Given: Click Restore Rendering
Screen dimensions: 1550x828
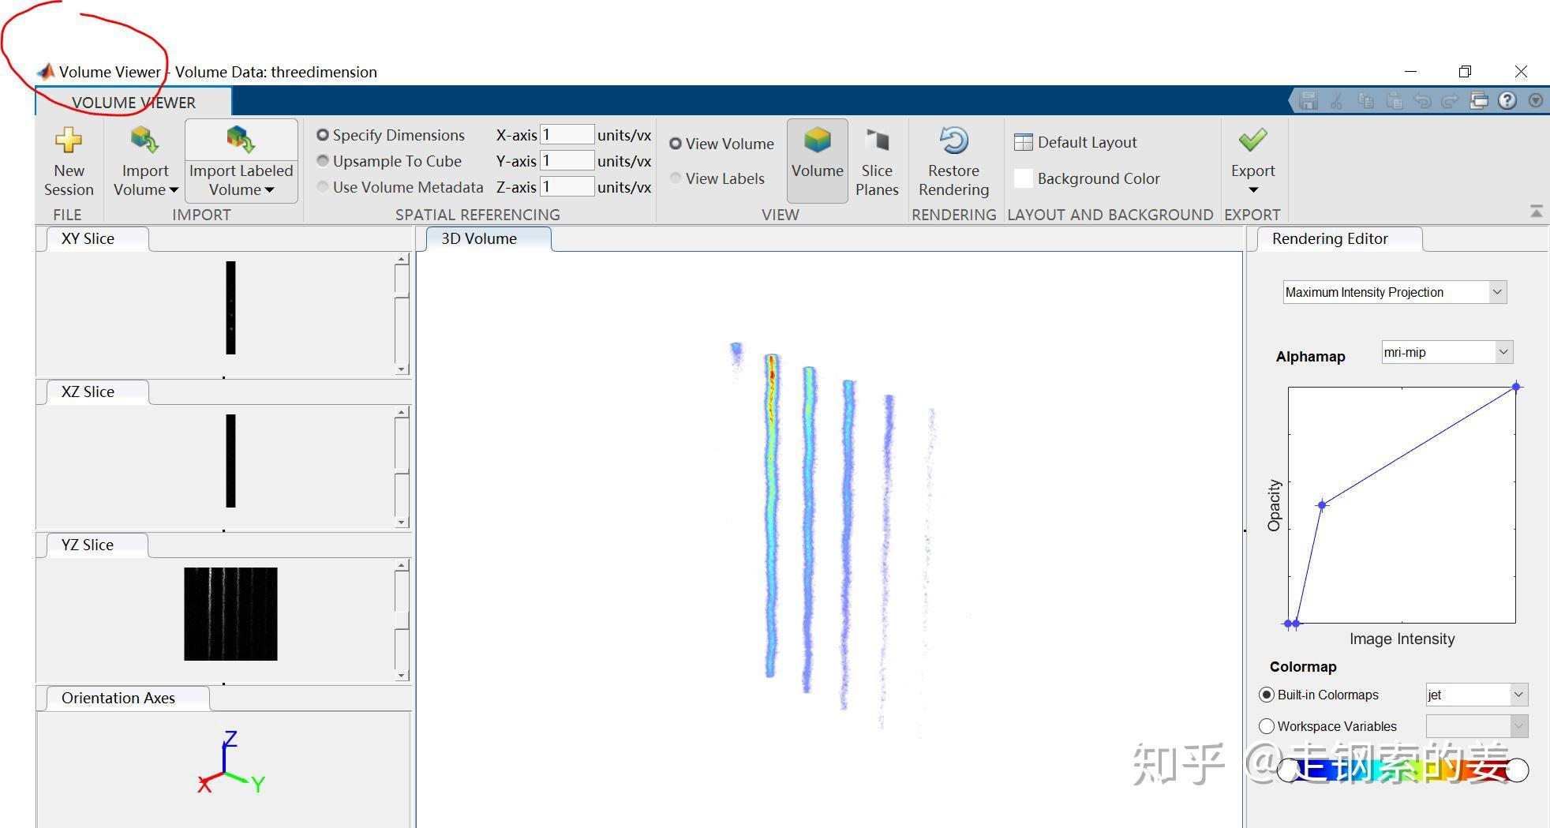Looking at the screenshot, I should (x=953, y=160).
